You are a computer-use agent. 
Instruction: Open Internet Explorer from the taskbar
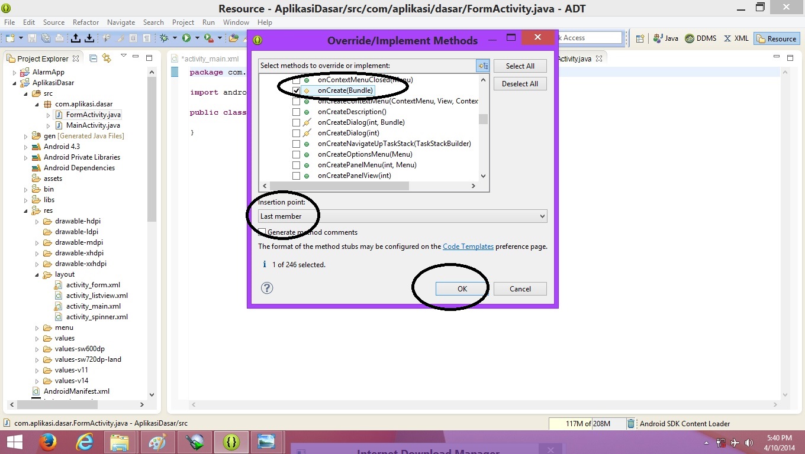[85, 442]
